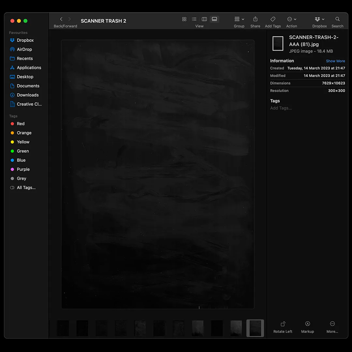
Task: Switch to icon grid view
Action: tap(184, 19)
